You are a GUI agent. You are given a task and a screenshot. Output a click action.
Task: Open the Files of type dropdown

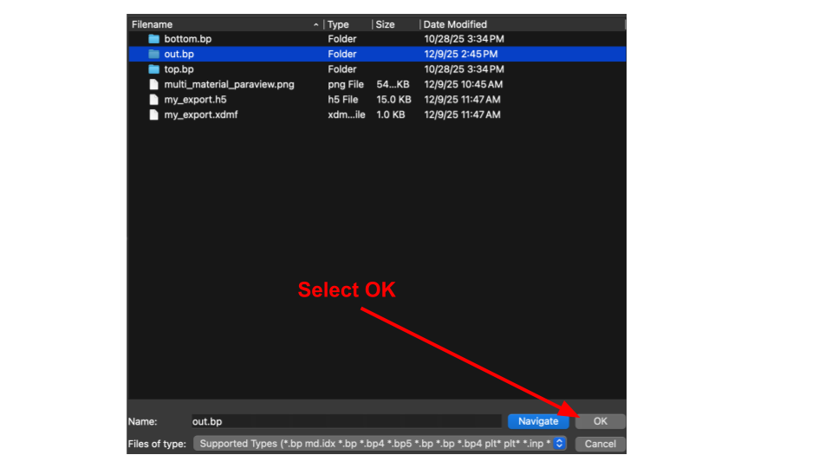click(380, 444)
